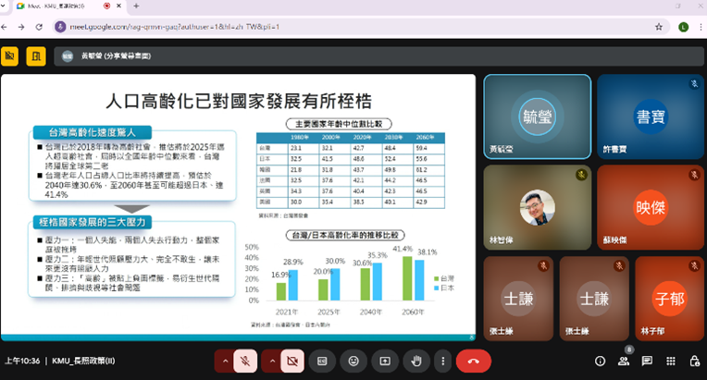Click slide title 人口高齡化已對國家發展有所桎梏
707x380 pixels.
239,101
